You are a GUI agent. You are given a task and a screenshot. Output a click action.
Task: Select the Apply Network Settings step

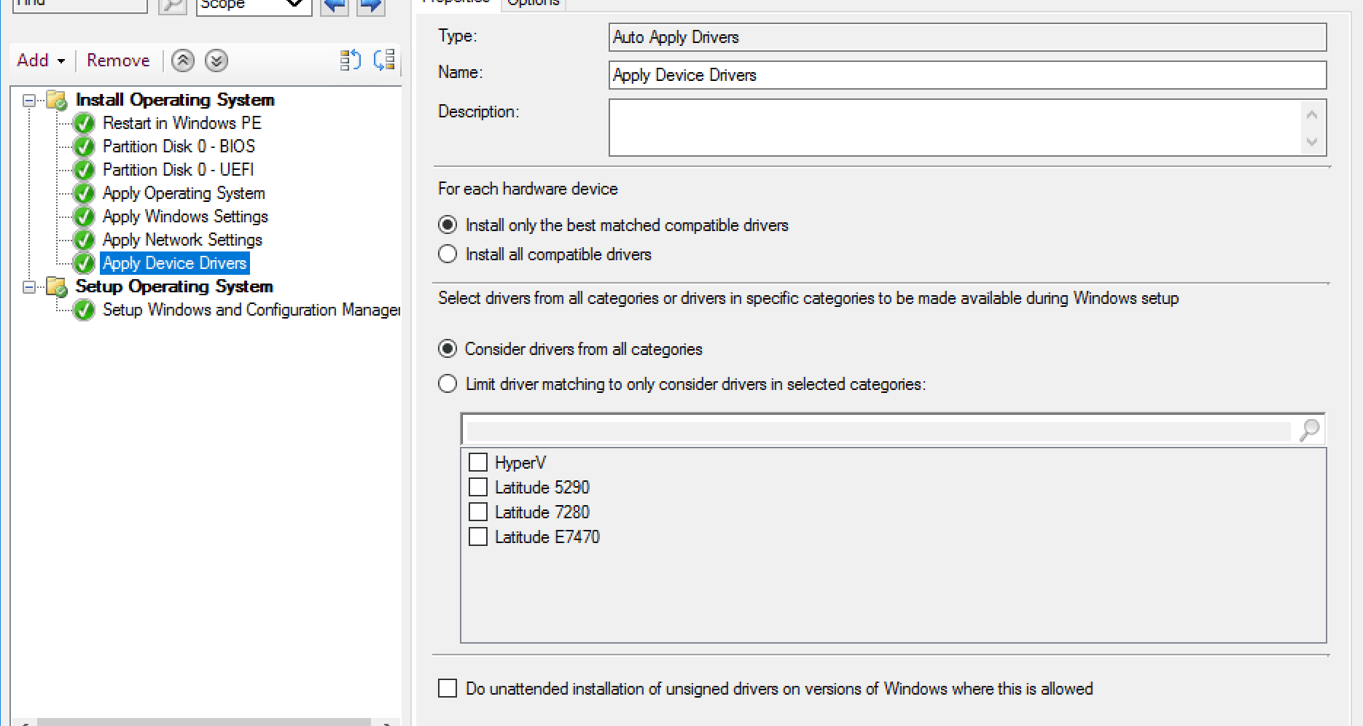pos(182,240)
